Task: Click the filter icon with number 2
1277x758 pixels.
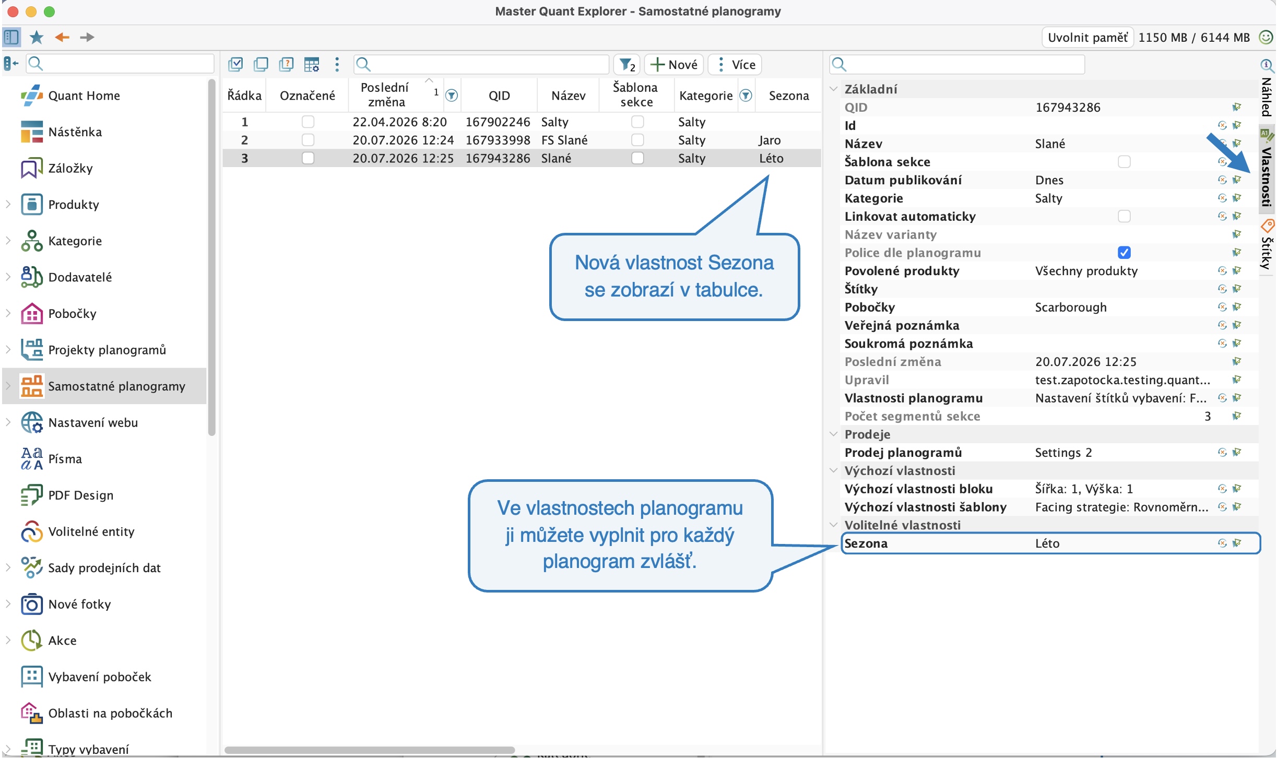Action: coord(628,65)
